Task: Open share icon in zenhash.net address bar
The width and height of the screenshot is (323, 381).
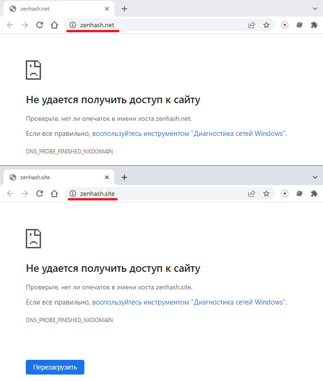Action: (x=252, y=25)
